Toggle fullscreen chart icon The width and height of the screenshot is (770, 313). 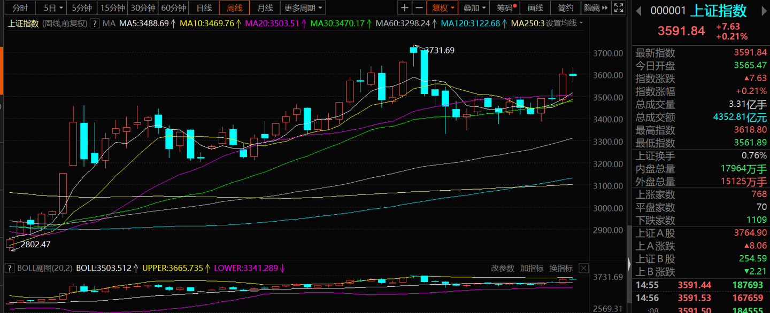tap(619, 8)
